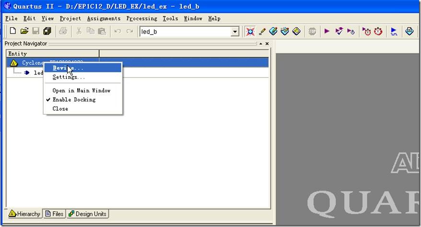Image resolution: width=421 pixels, height=227 pixels.
Task: Click the New file toolbar icon
Action: tap(13, 31)
